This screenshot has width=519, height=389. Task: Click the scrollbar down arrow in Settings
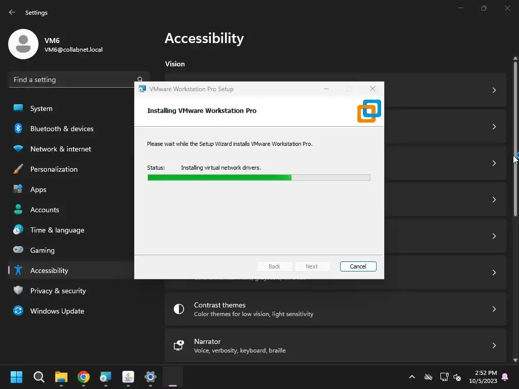[x=515, y=360]
